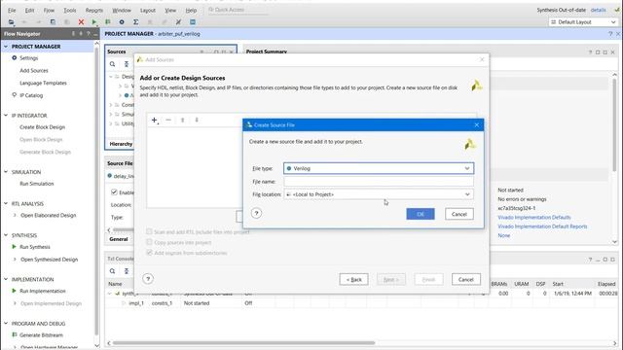Image resolution: width=623 pixels, height=350 pixels.
Task: Click the Flow Navigator help question mark
Action: pyautogui.click(x=89, y=34)
